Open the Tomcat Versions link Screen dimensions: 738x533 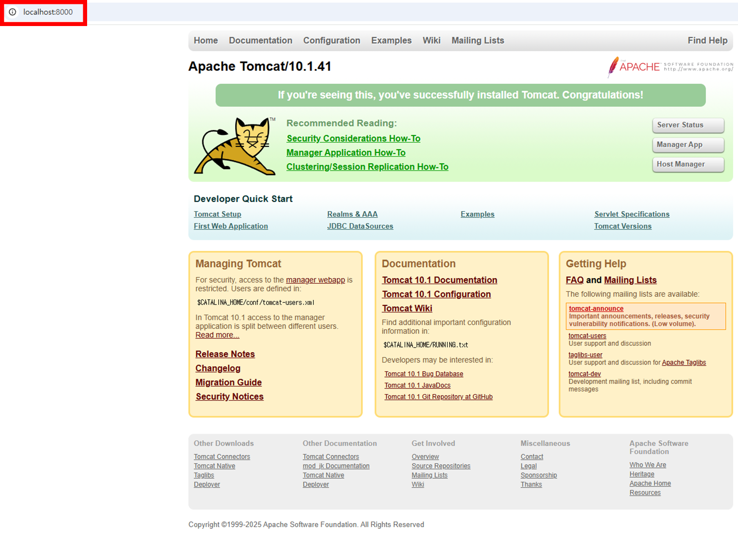click(x=622, y=226)
